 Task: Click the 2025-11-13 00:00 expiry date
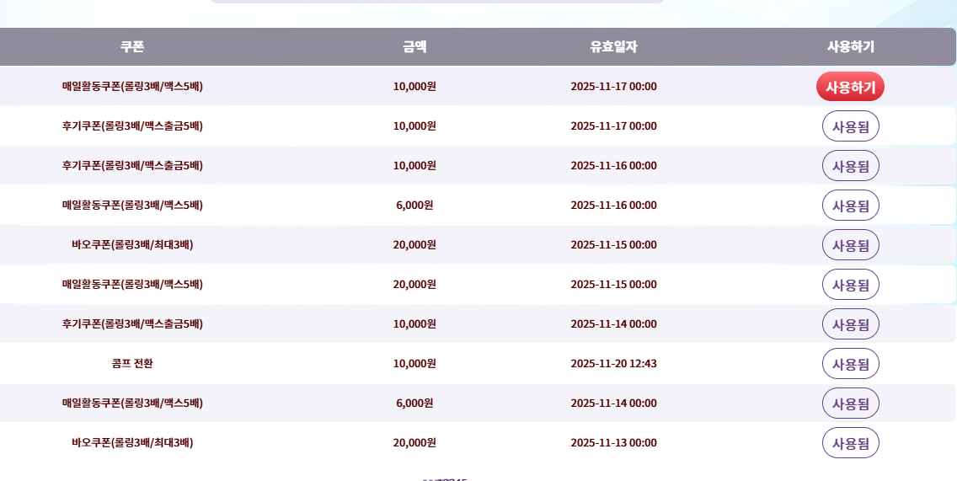613,443
